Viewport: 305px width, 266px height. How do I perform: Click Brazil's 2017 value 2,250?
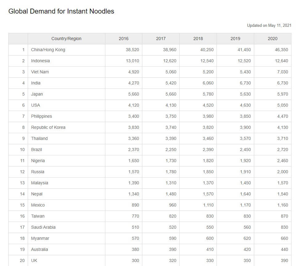click(x=171, y=149)
